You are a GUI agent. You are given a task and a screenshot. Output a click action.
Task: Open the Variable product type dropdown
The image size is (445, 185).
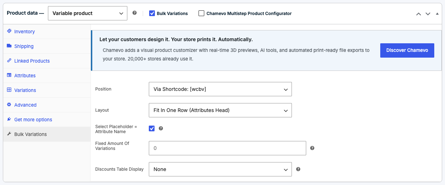click(x=88, y=13)
